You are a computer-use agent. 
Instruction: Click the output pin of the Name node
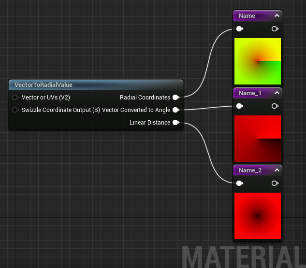point(275,29)
